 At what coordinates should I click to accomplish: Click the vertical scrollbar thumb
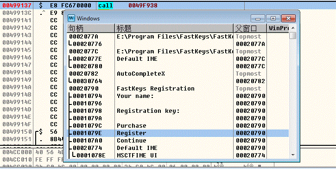tap(293, 35)
